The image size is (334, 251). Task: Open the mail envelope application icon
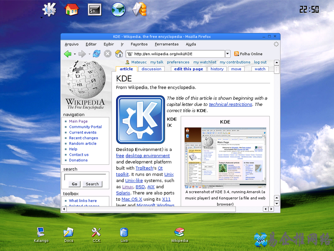139,9
